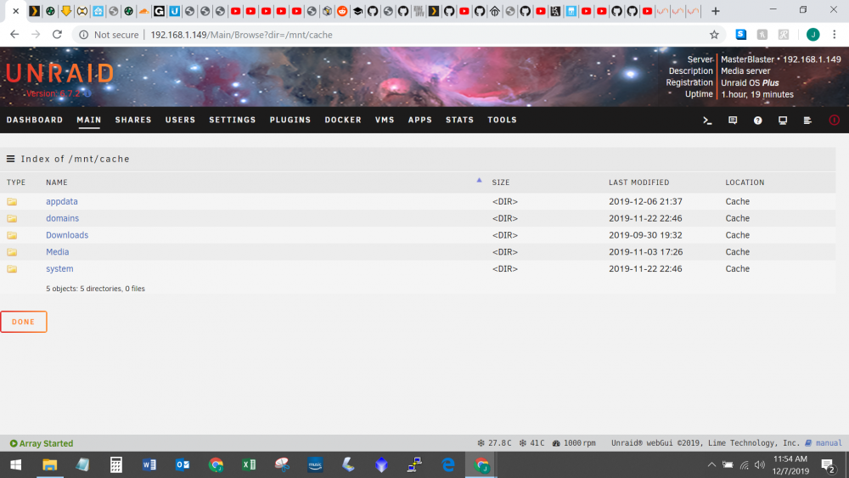Image resolution: width=849 pixels, height=478 pixels.
Task: Click the domains folder icon
Action: (x=12, y=218)
